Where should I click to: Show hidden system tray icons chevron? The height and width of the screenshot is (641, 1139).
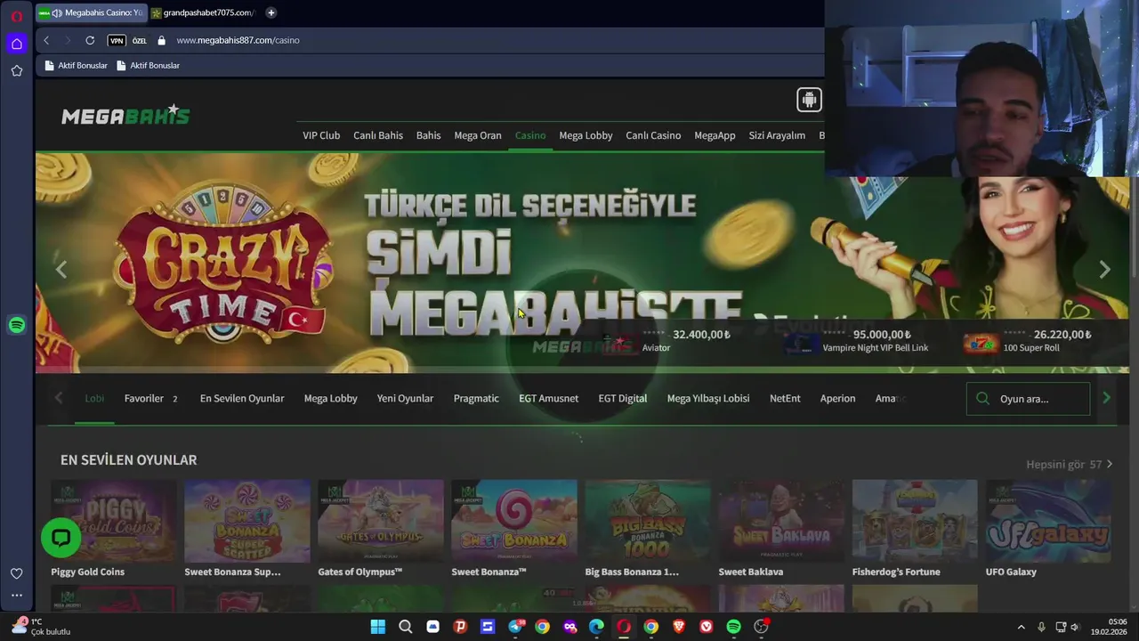click(1021, 627)
